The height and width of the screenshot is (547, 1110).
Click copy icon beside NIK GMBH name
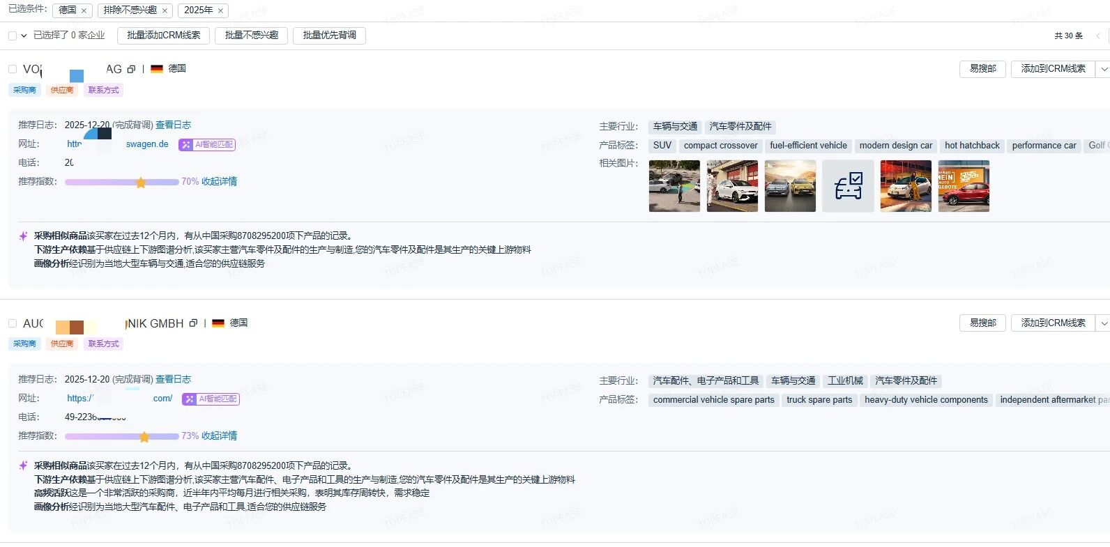pyautogui.click(x=193, y=323)
